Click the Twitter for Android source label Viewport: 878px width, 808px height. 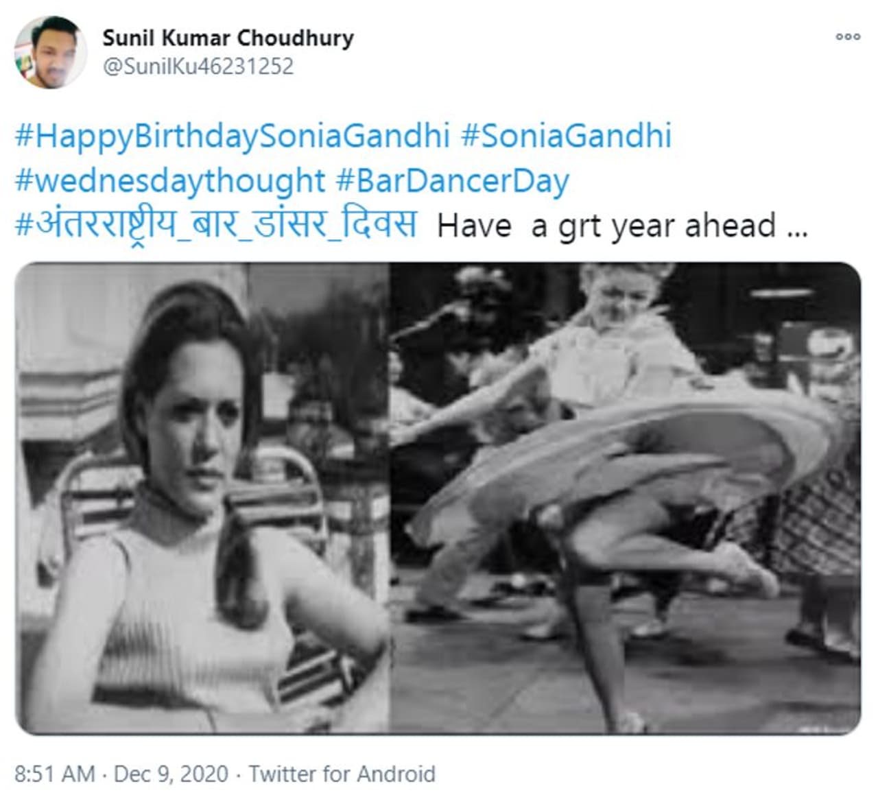pyautogui.click(x=342, y=774)
